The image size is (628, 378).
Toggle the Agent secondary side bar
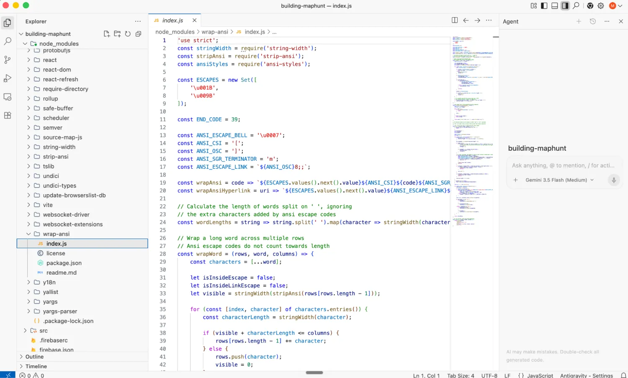(x=565, y=5)
